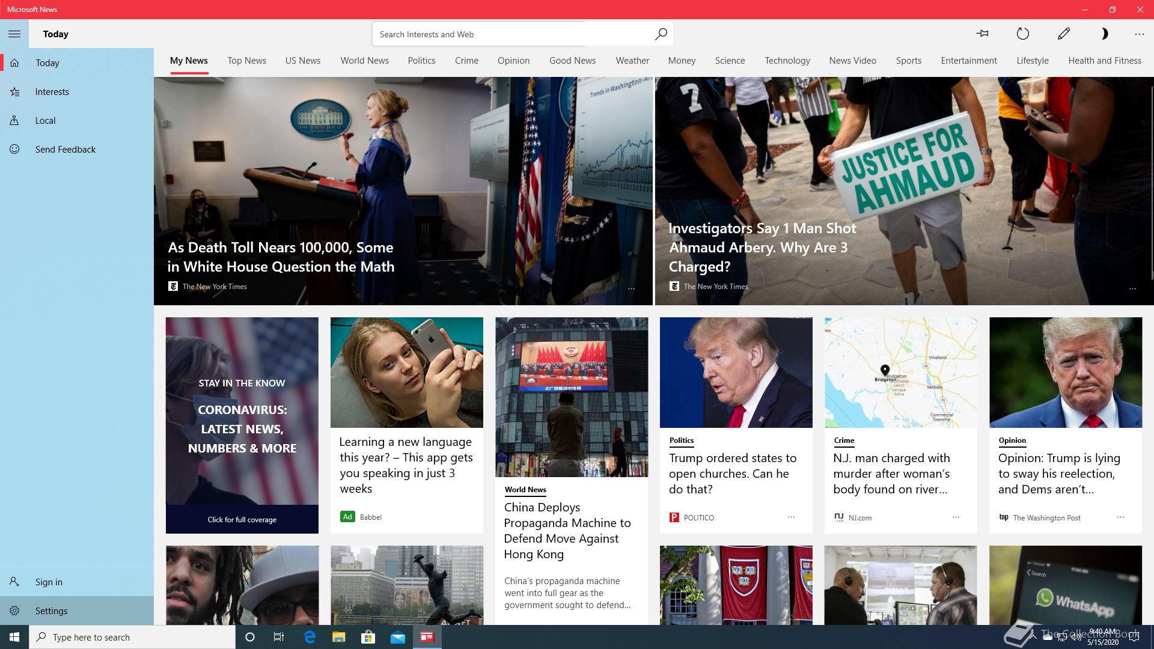Open the Good News tab

click(x=572, y=61)
